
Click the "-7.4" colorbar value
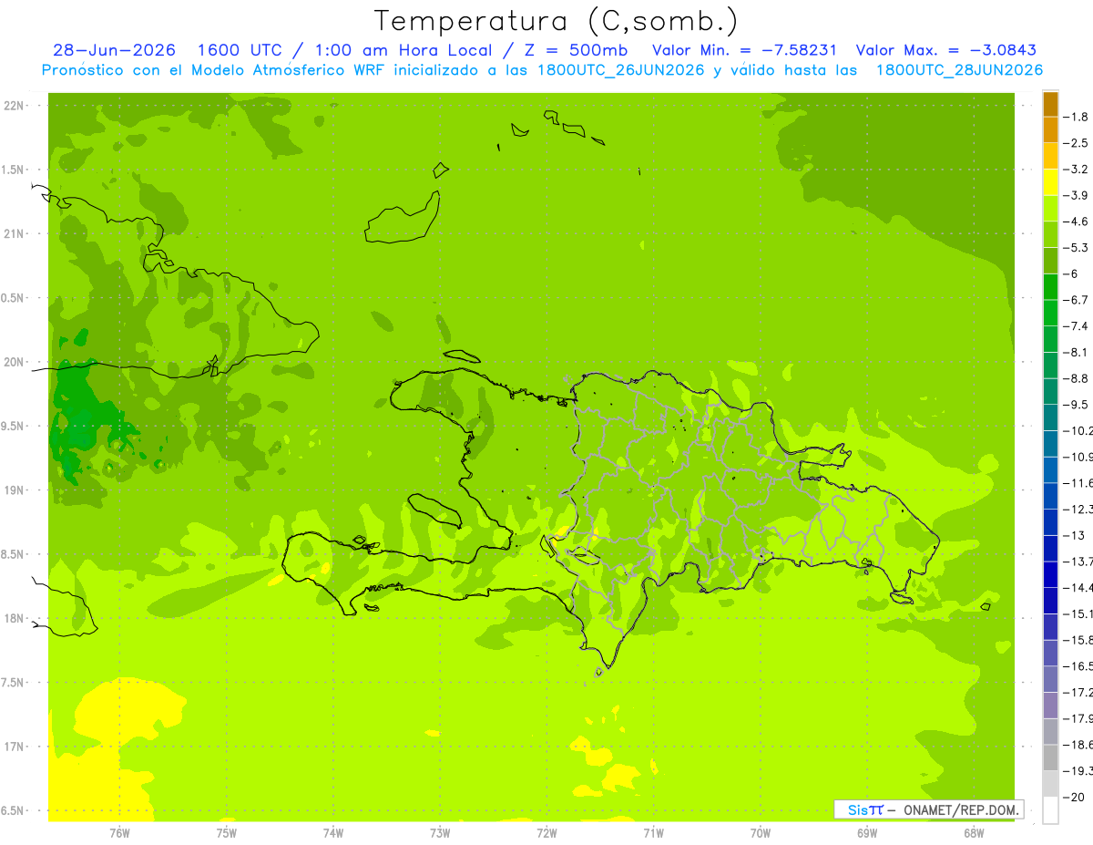[x=1077, y=326]
